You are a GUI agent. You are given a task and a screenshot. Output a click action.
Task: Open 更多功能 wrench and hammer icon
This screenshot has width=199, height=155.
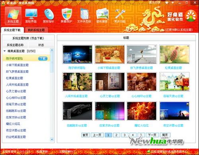click(120, 14)
